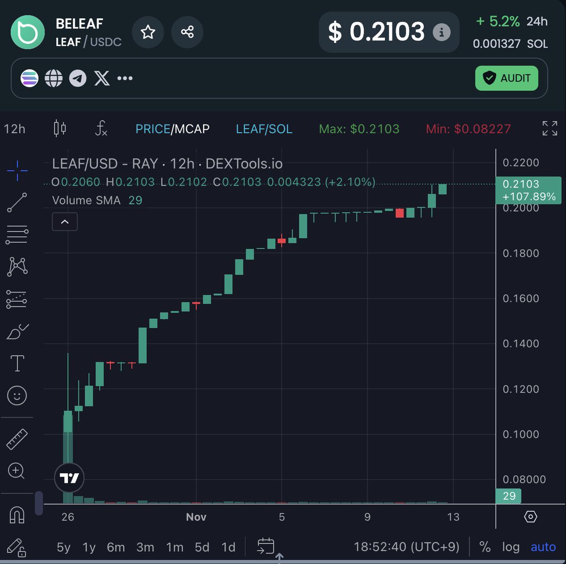
Task: Open the candlestick chart style selector
Action: pos(60,129)
